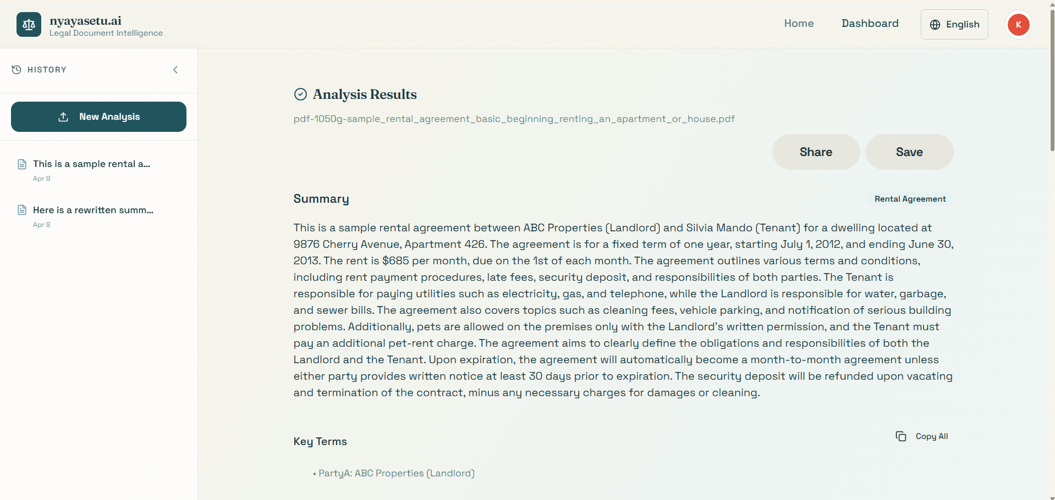Click the document icon beside first history item
This screenshot has height=500, width=1055.
pos(22,164)
